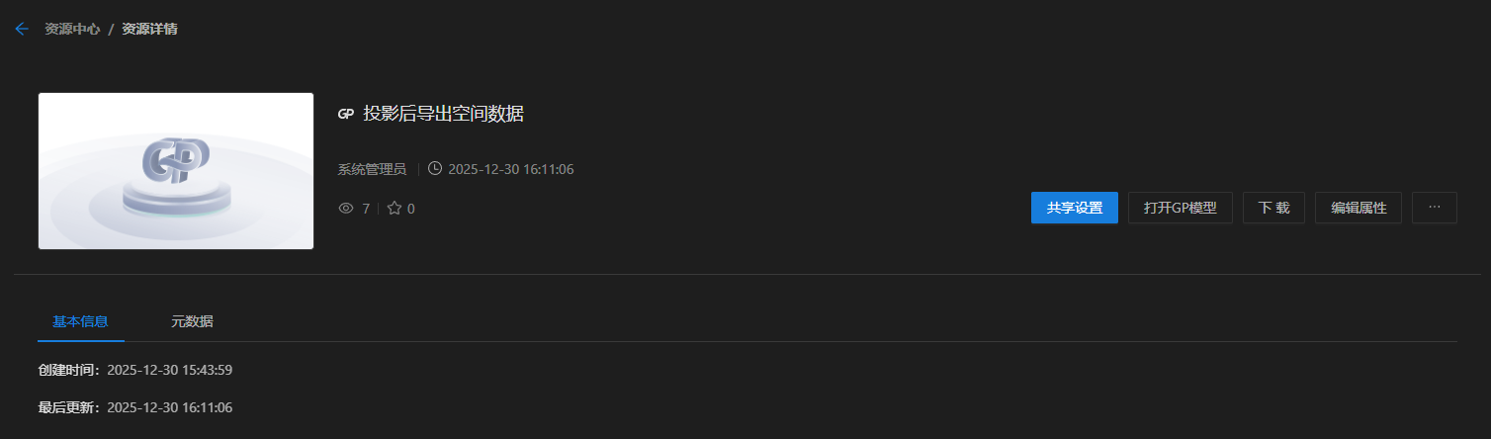Open the more options (···) menu
1491x439 pixels.
[1434, 208]
